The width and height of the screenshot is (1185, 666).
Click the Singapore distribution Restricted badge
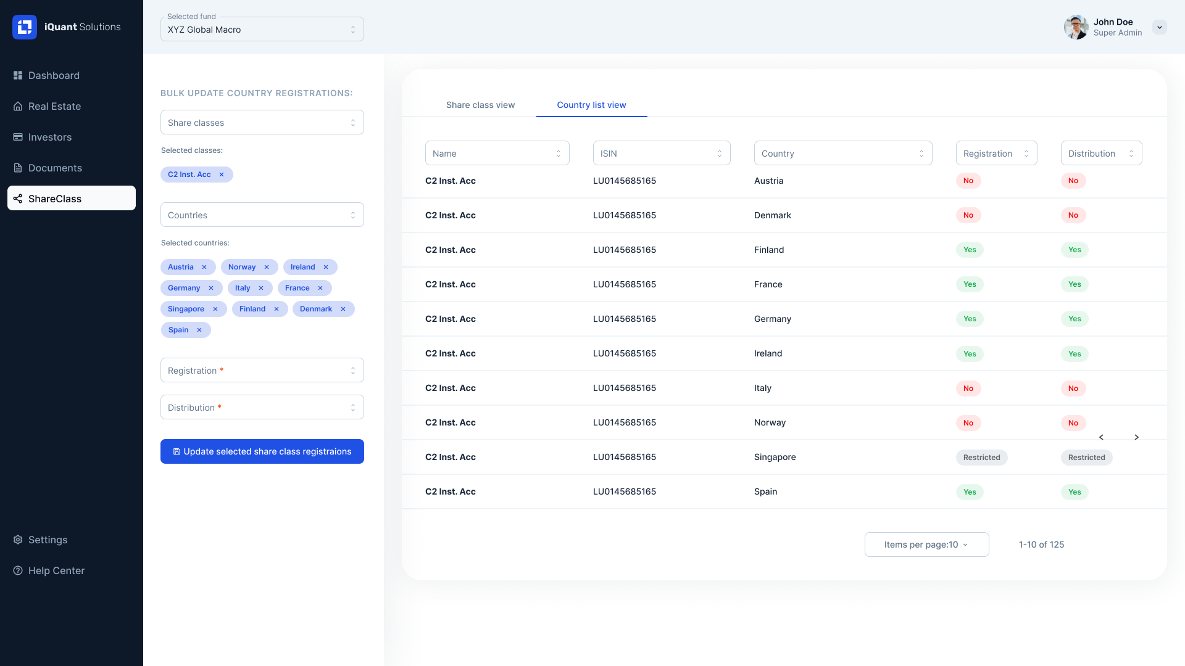pyautogui.click(x=1087, y=458)
